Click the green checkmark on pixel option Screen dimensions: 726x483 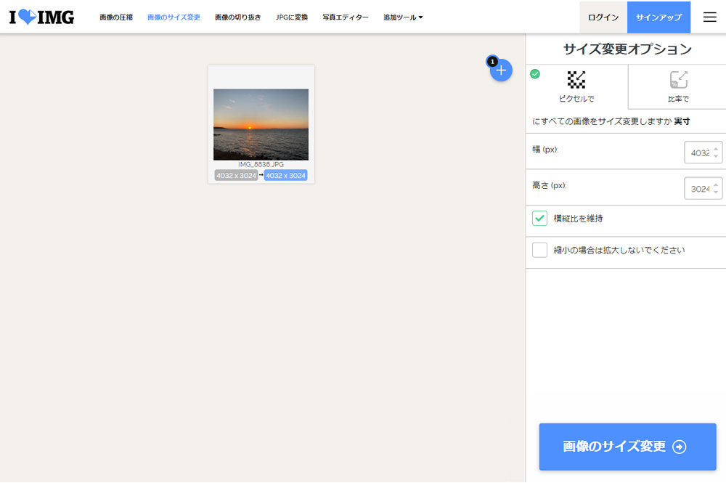point(535,73)
